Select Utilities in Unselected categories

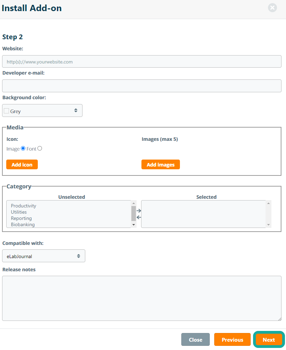[19, 212]
